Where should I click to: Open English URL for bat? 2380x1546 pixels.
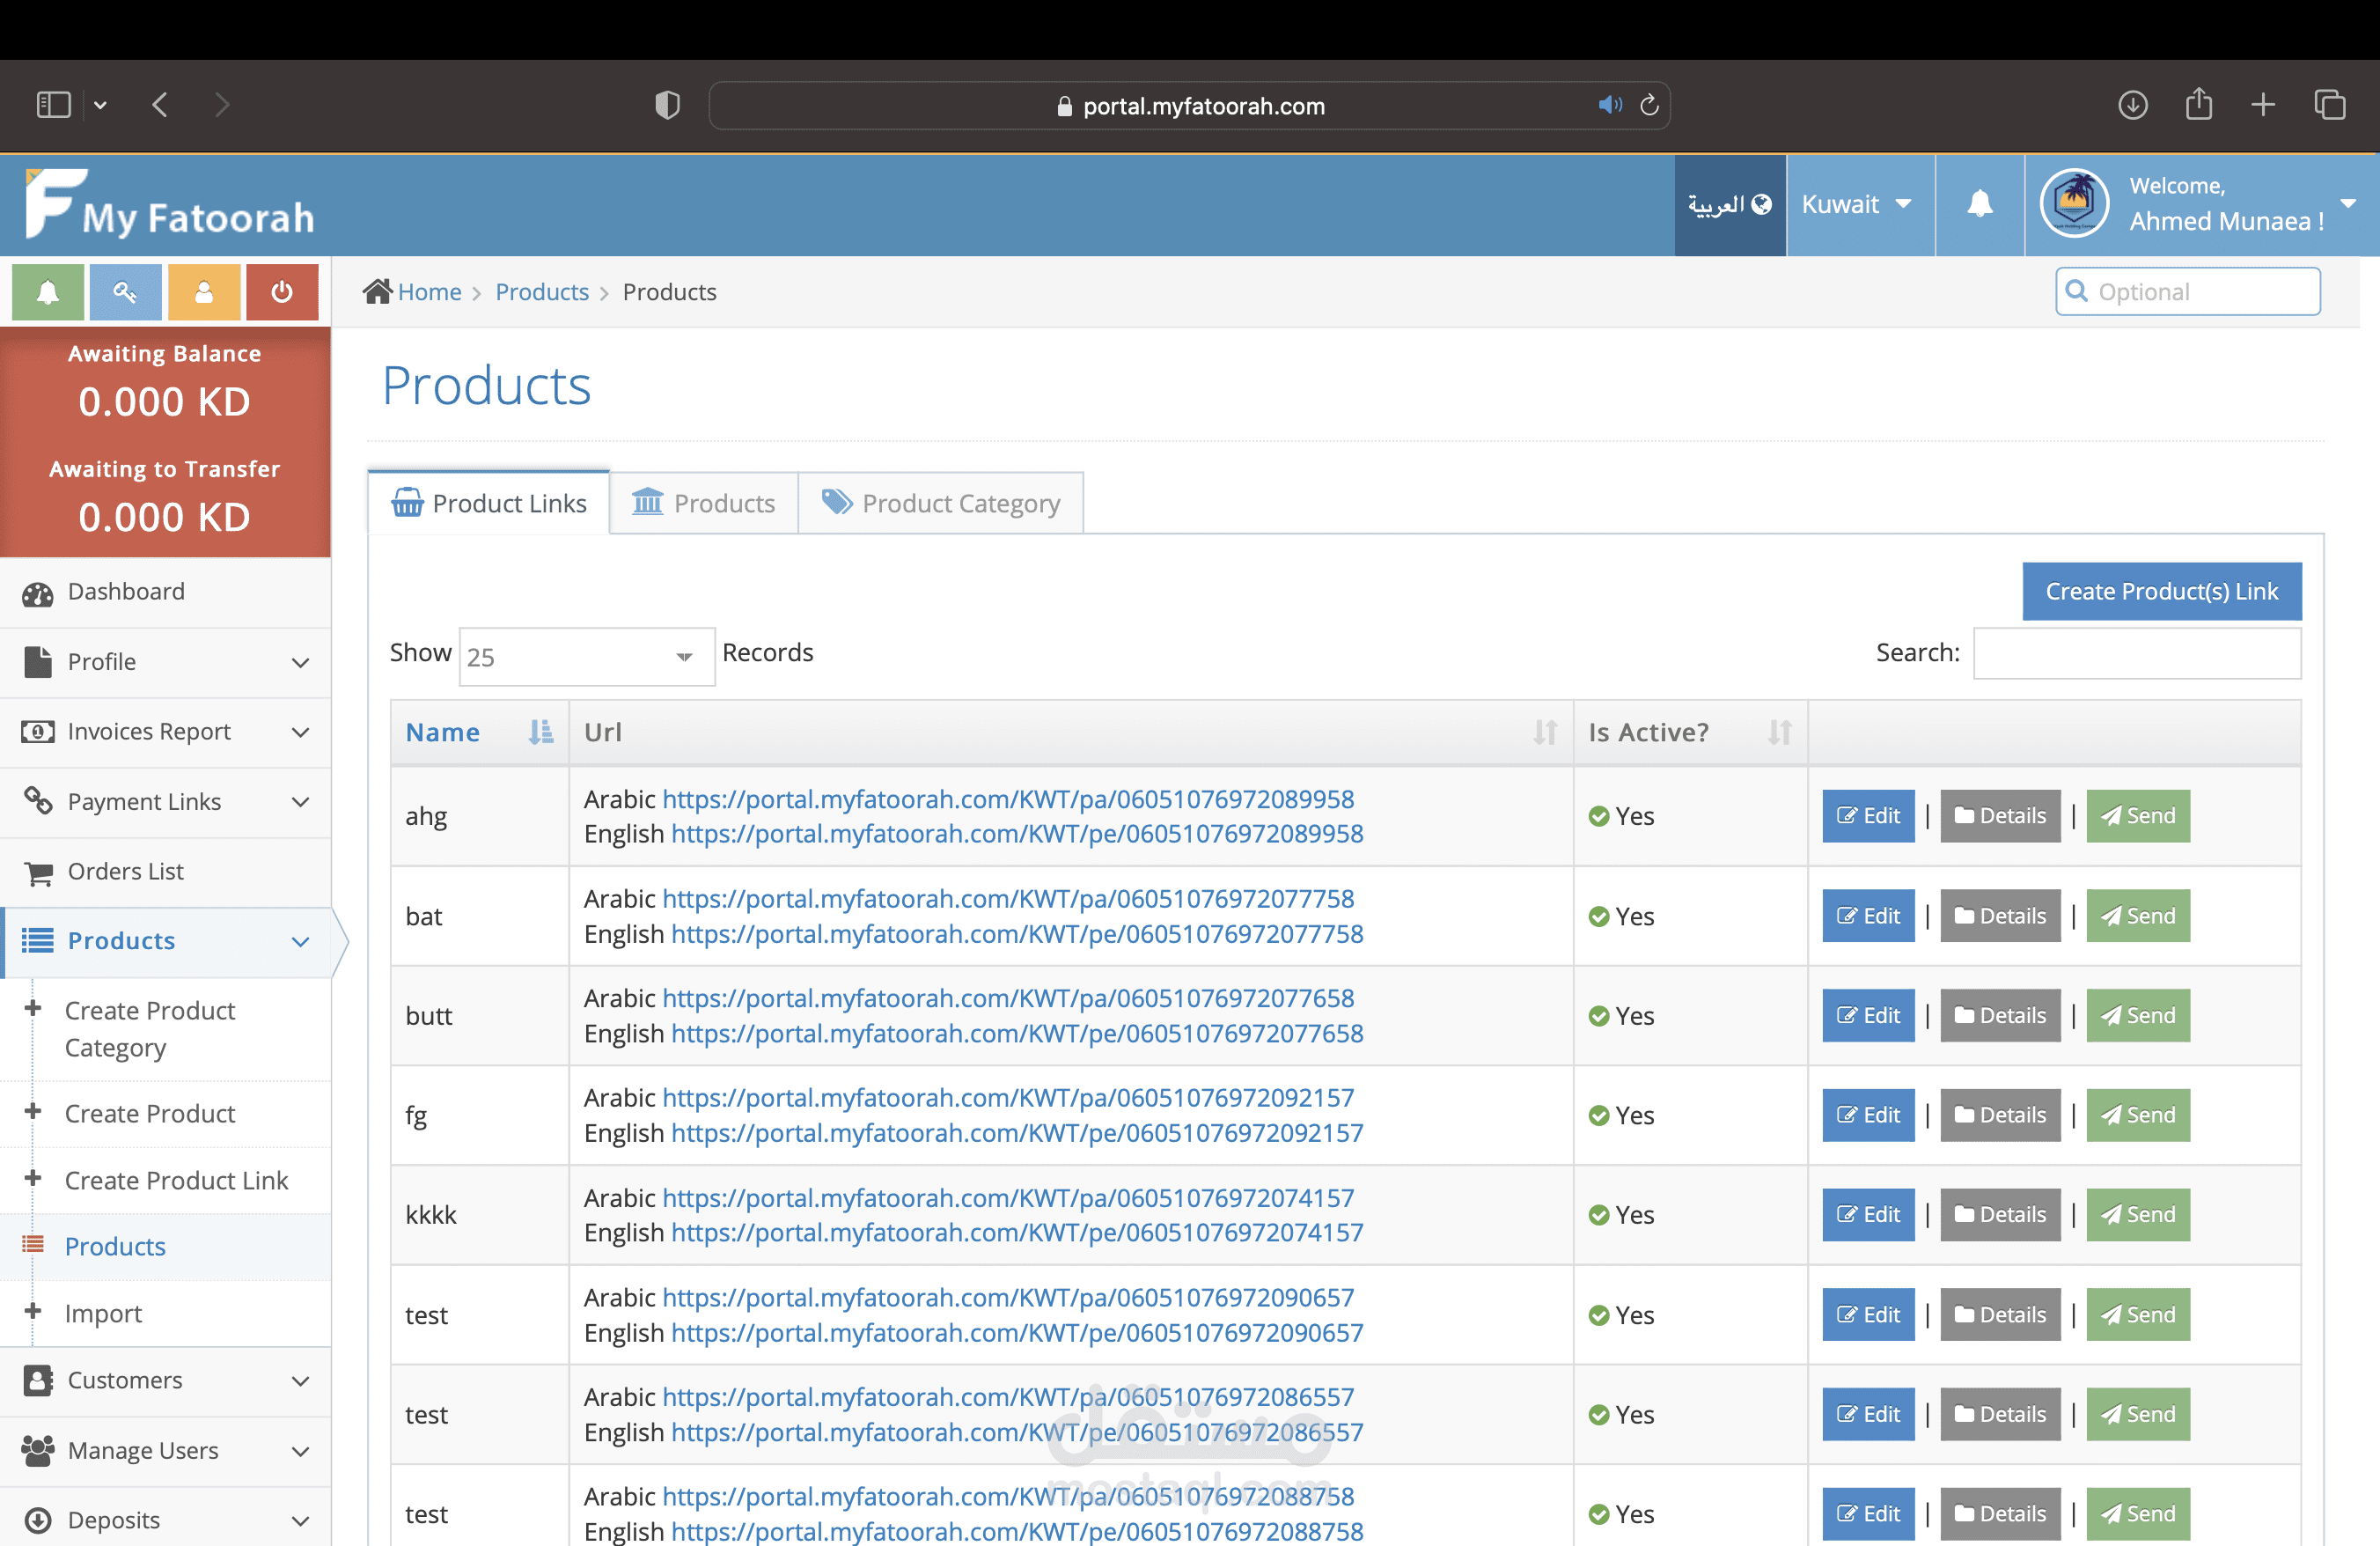pyautogui.click(x=1017, y=934)
